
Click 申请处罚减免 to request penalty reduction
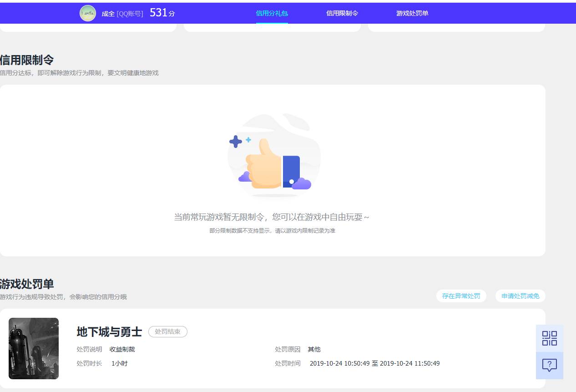coord(520,296)
